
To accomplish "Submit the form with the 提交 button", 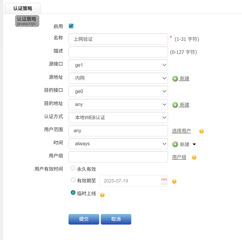I will pos(84,219).
